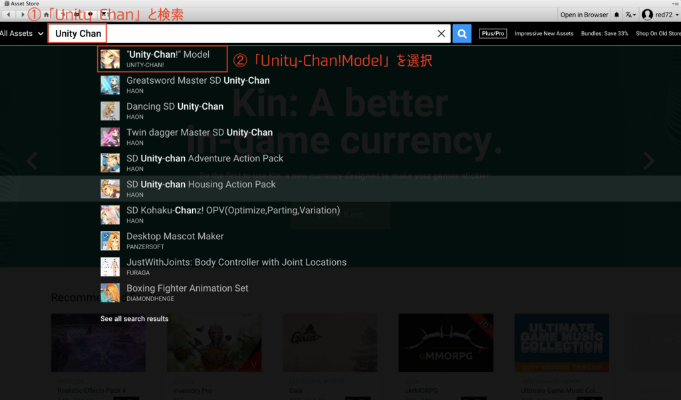
Task: Click Adventure Action Pack thumbnail image
Action: tap(110, 163)
